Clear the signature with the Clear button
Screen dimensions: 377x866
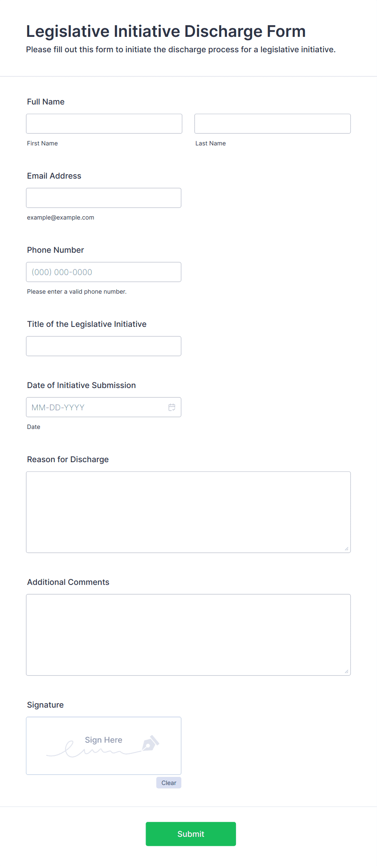(x=169, y=783)
